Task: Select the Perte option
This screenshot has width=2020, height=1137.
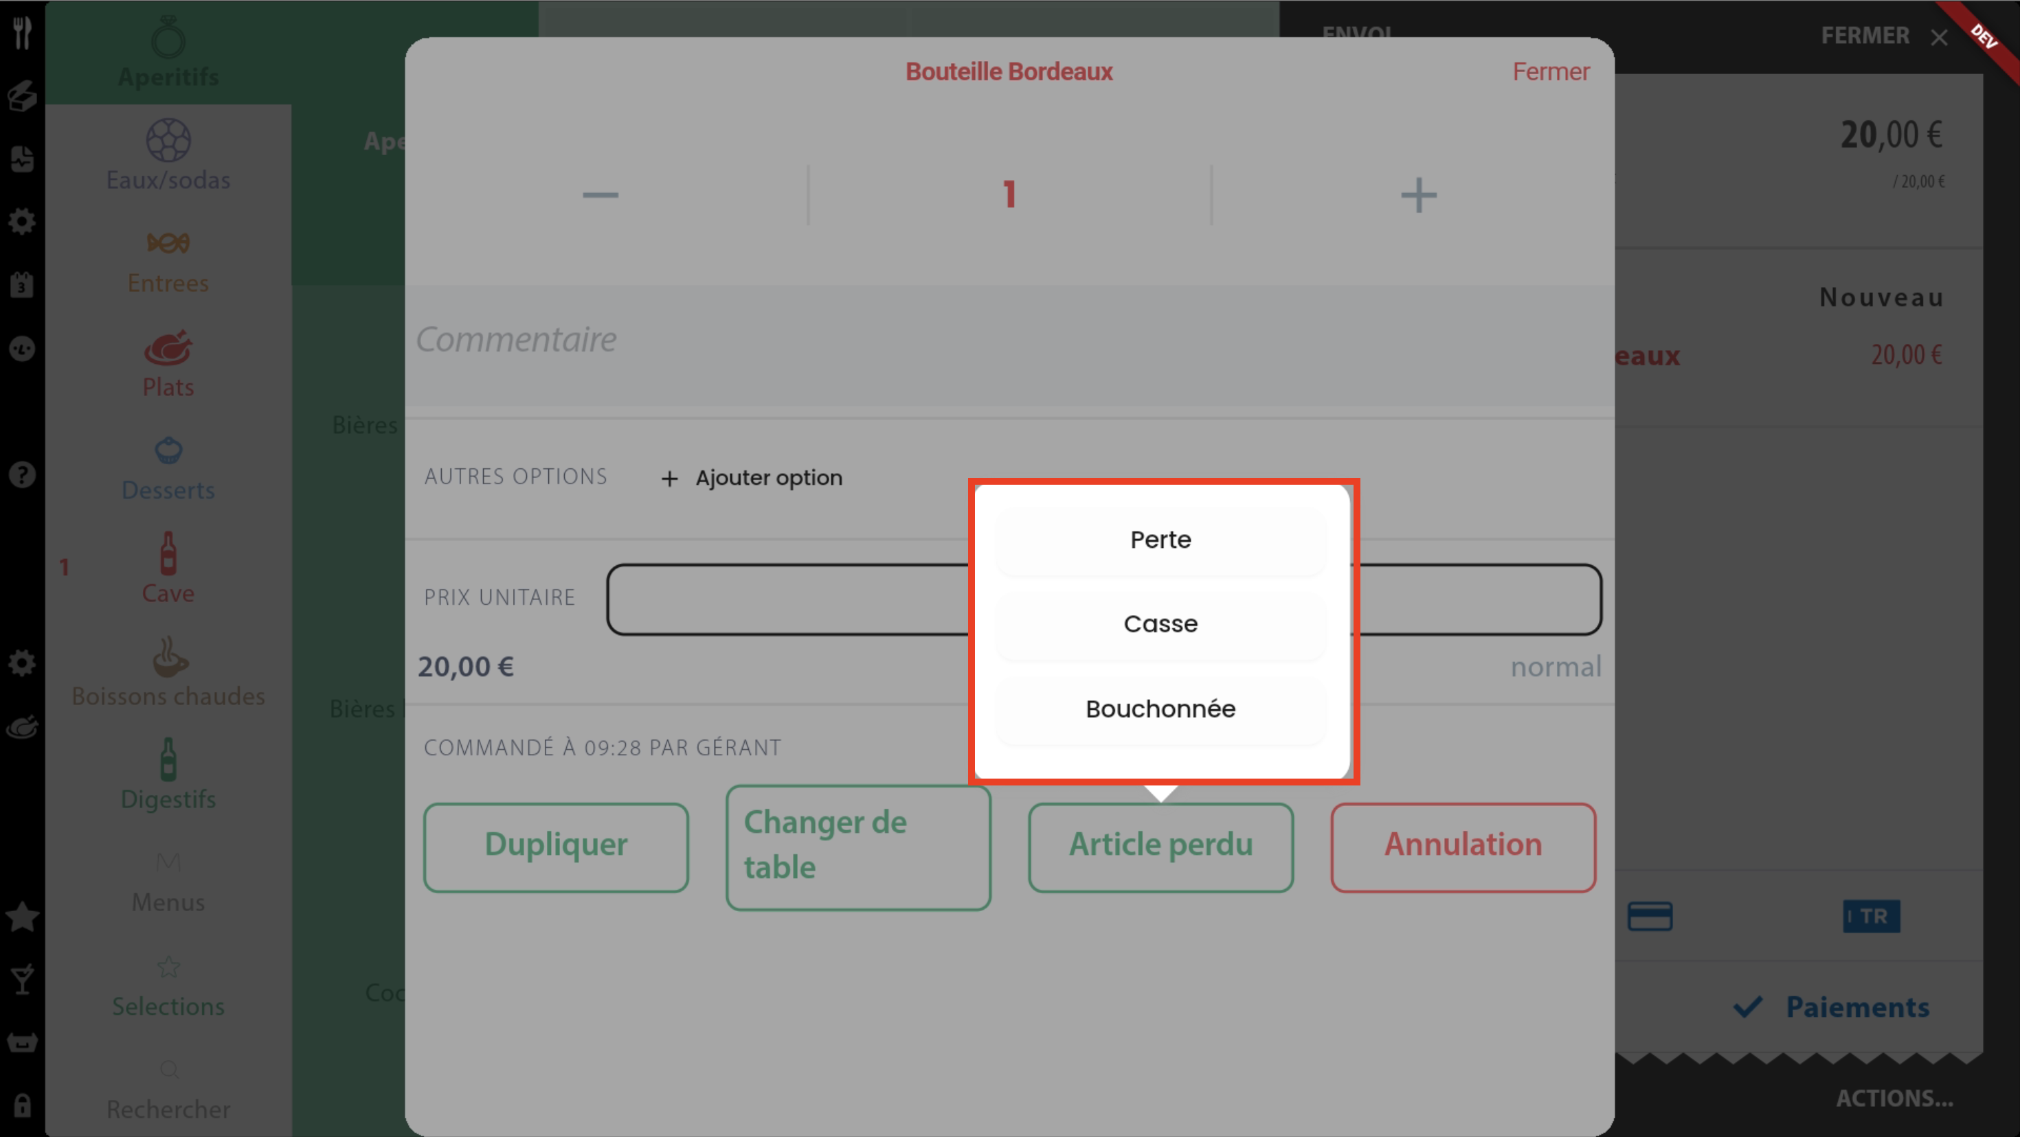Action: (1160, 540)
